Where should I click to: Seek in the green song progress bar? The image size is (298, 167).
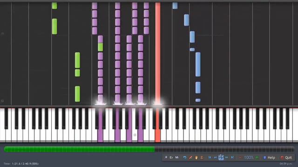(80, 149)
